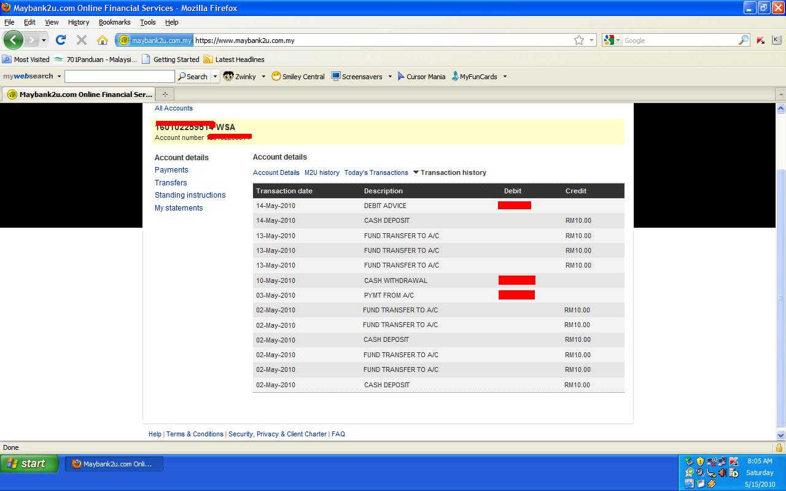Image resolution: width=786 pixels, height=491 pixels.
Task: Click the magnifier icon in Google search box
Action: point(743,40)
